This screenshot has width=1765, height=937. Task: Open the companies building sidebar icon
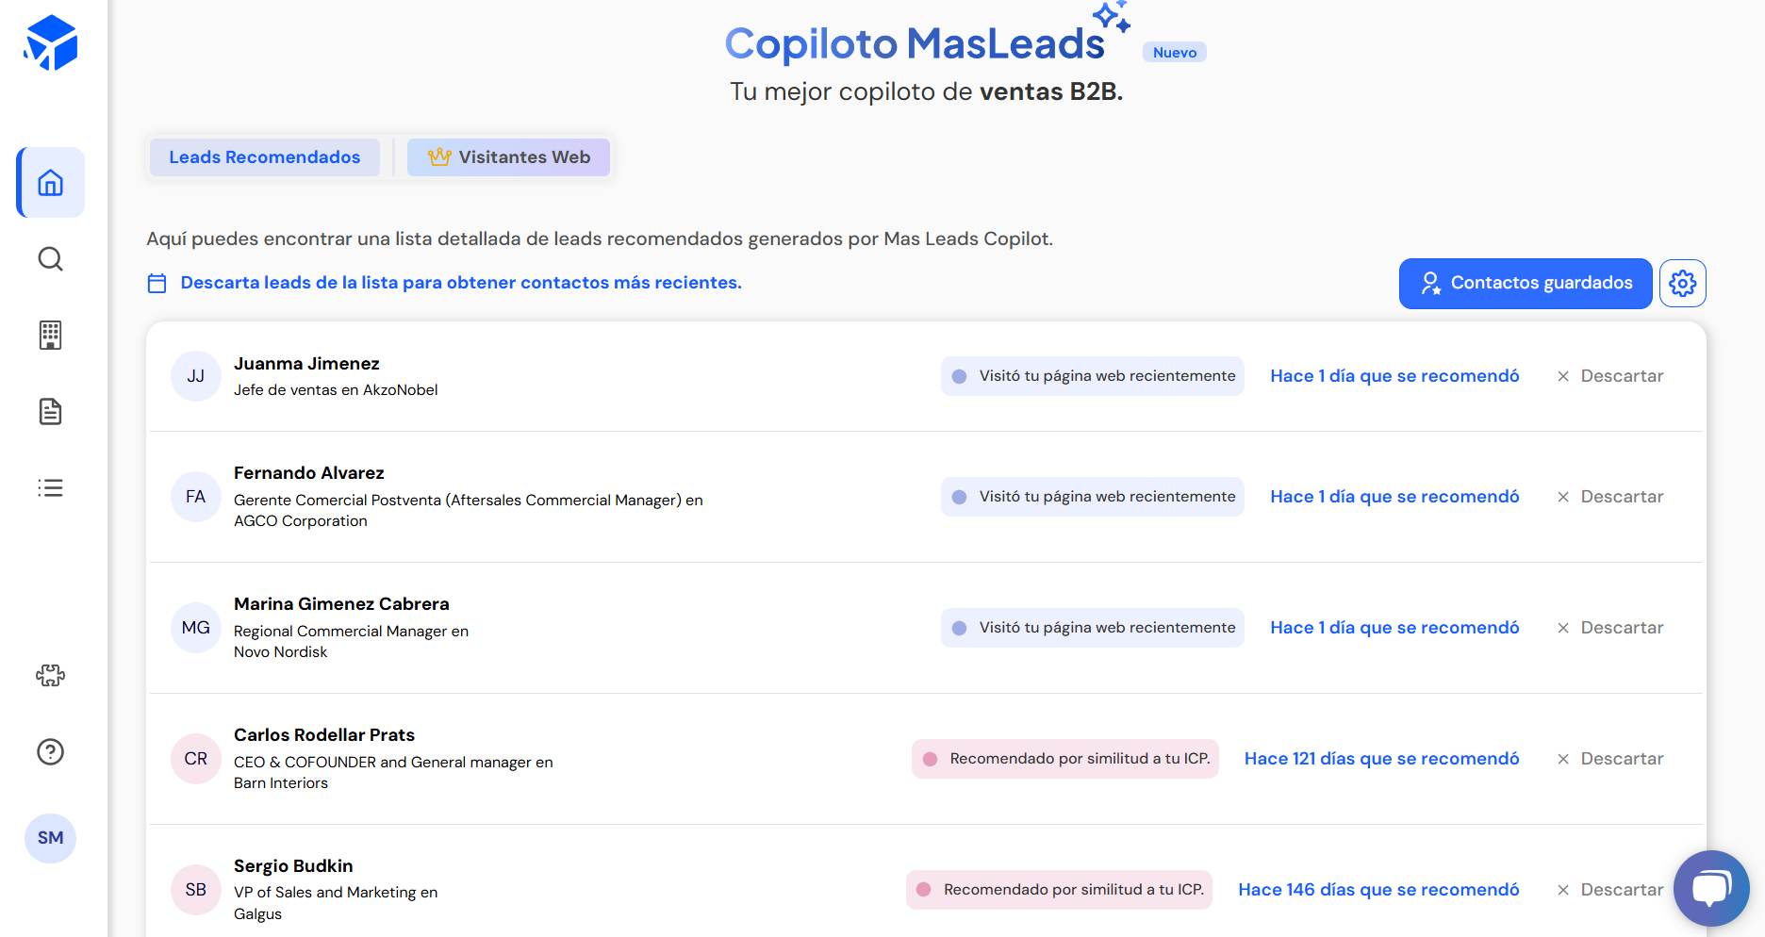(51, 336)
